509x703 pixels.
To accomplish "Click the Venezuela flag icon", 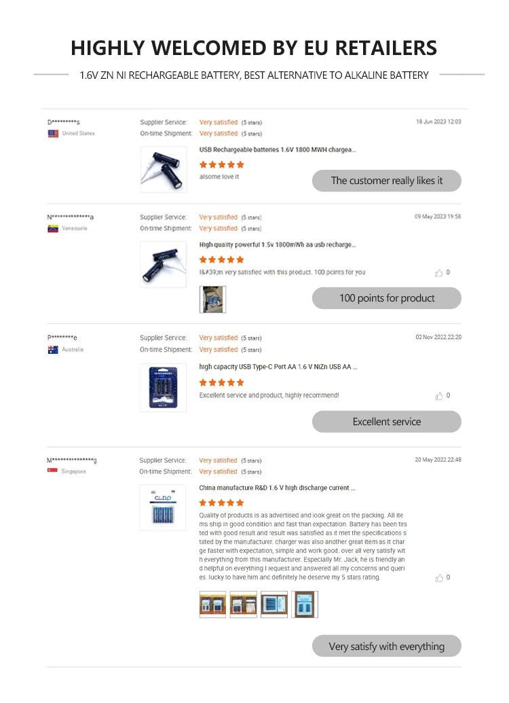I will (x=53, y=229).
